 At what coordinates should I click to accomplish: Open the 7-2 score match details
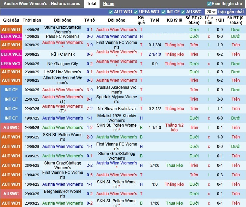coord(89,109)
